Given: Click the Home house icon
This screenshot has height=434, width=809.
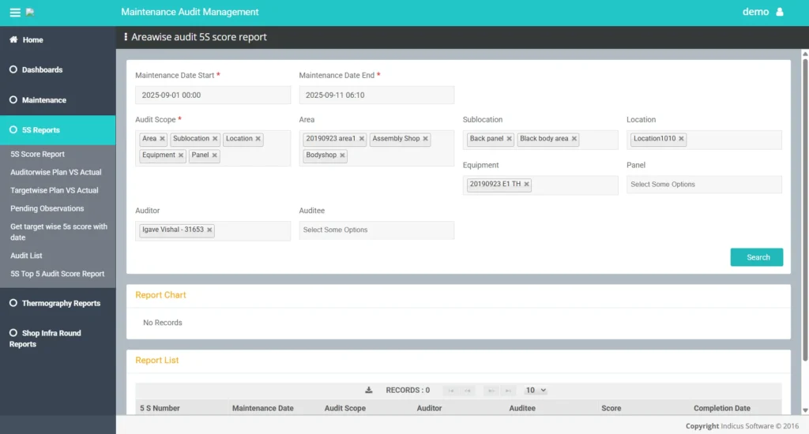Looking at the screenshot, I should 13,39.
